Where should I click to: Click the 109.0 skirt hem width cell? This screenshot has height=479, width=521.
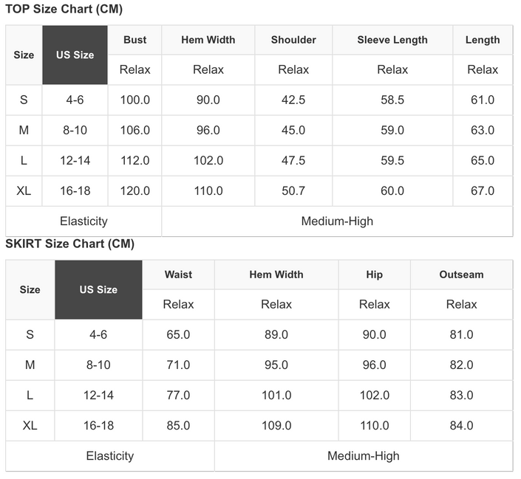(276, 426)
